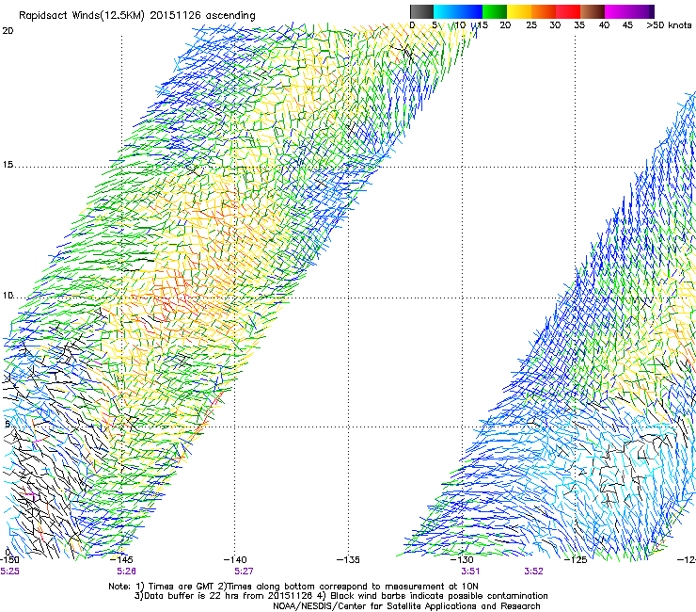Click the latitude axis label '20' at top left
This screenshot has height=612, width=696.
pyautogui.click(x=8, y=30)
